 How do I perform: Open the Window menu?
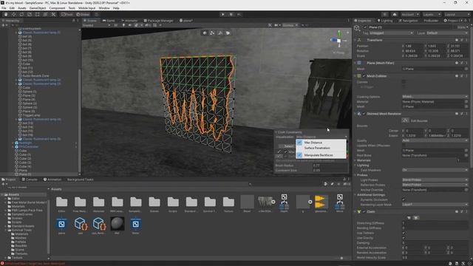104,8
